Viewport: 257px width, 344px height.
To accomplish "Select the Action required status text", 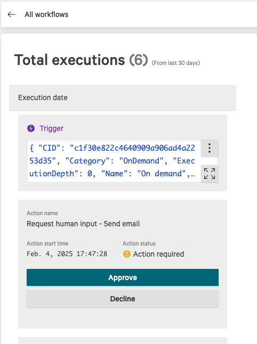I will [158, 254].
